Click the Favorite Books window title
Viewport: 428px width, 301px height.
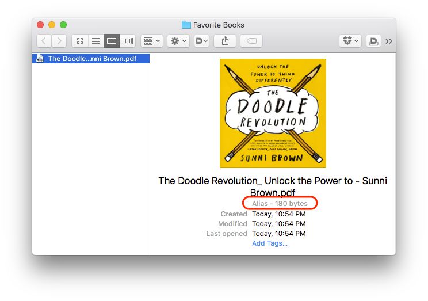[219, 25]
